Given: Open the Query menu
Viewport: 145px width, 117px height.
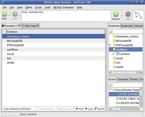Looking at the screenshot, I should 29,7.
